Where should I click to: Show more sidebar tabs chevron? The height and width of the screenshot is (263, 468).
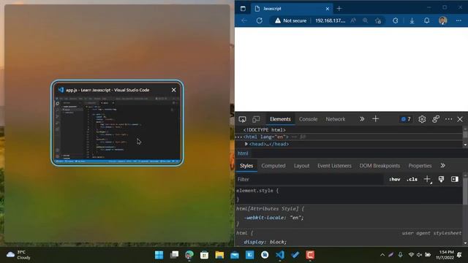point(442,166)
